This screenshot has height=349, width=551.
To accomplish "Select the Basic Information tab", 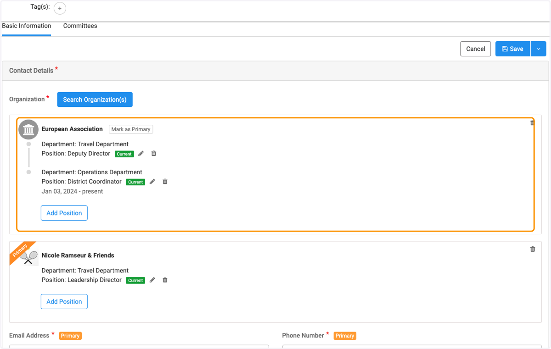I will (x=27, y=26).
